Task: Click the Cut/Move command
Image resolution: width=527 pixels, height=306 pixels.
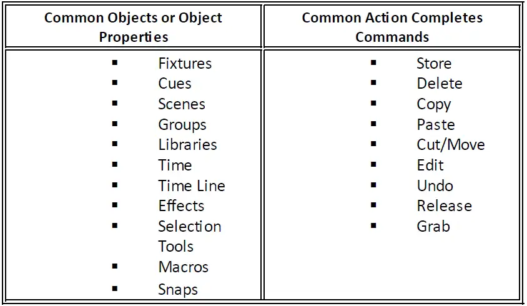Action: [x=451, y=145]
